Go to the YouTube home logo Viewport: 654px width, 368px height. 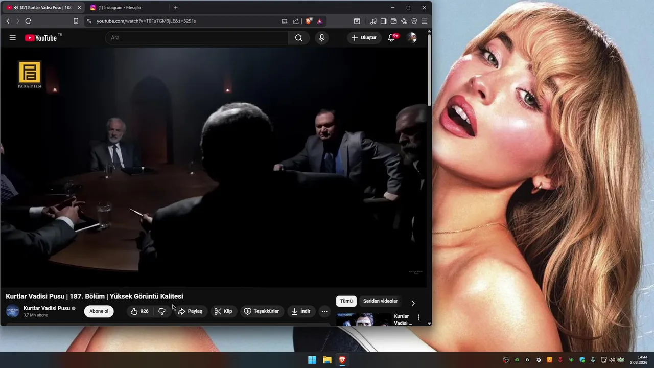tap(41, 38)
